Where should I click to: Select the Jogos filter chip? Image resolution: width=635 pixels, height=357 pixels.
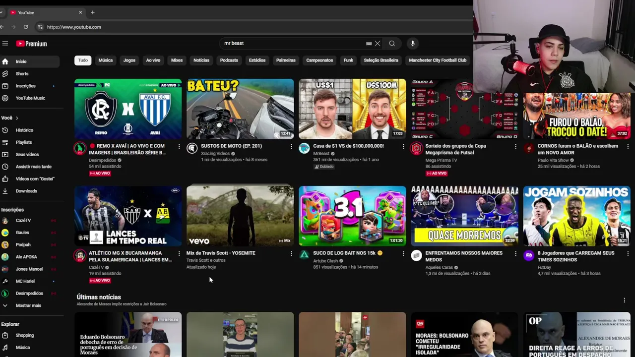pyautogui.click(x=129, y=60)
